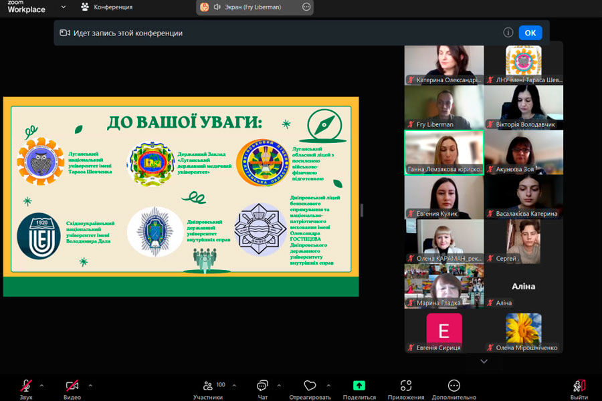The height and width of the screenshot is (401, 602).
Task: Open the Чат chat panel
Action: coord(262,386)
